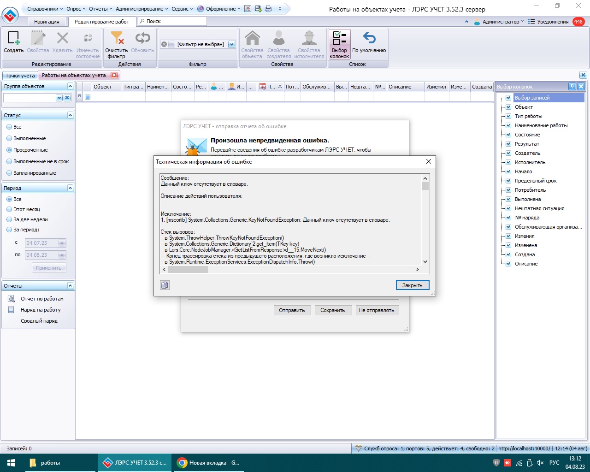This screenshot has width=590, height=472.
Task: Click the horizontal scrollbar thumb in error text
Action: pyautogui.click(x=188, y=269)
